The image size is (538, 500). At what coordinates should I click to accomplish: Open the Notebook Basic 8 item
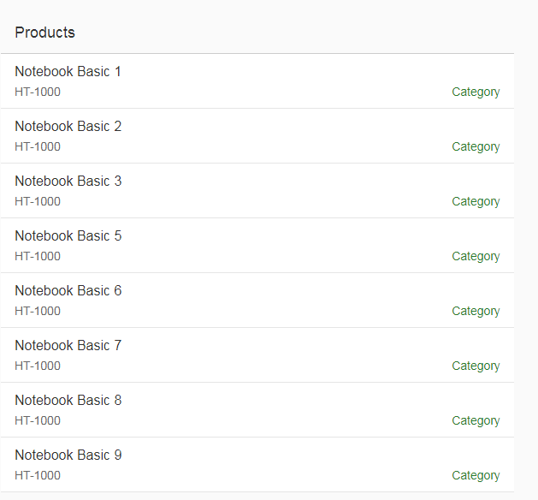68,401
